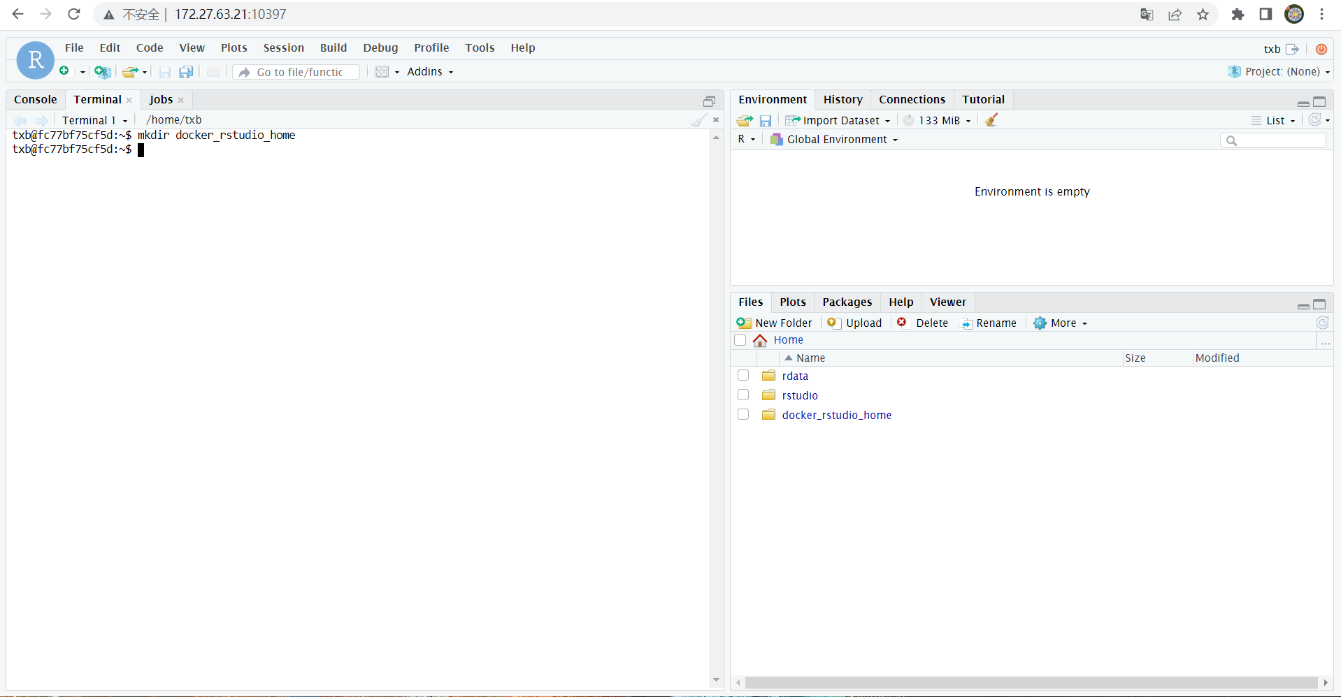Click the New File plus icon
The width and height of the screenshot is (1341, 697).
[64, 71]
